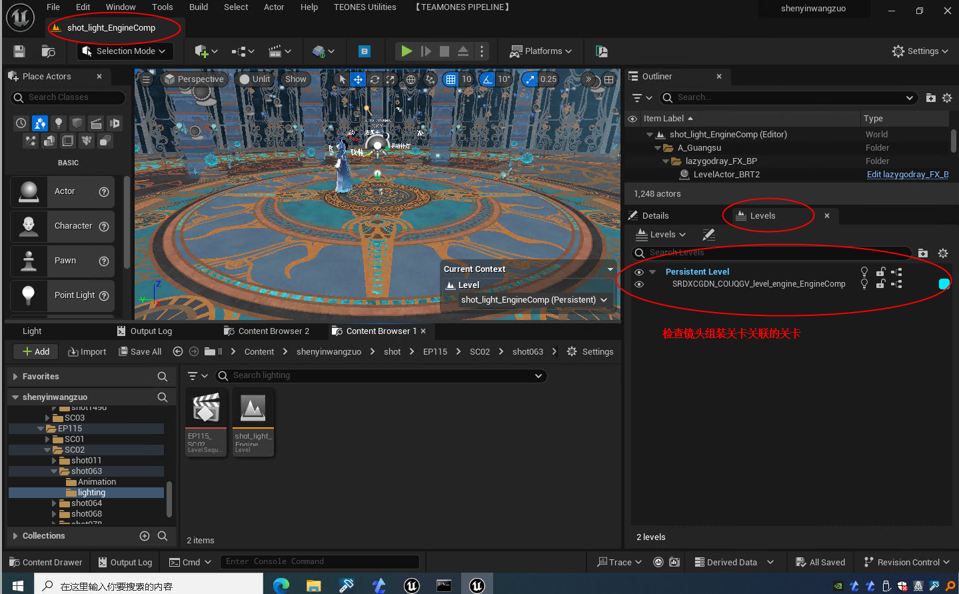The height and width of the screenshot is (594, 959).
Task: Toggle grid snapping in the viewport toolbar
Action: point(451,79)
